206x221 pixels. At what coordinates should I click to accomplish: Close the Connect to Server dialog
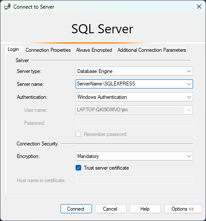click(x=199, y=6)
